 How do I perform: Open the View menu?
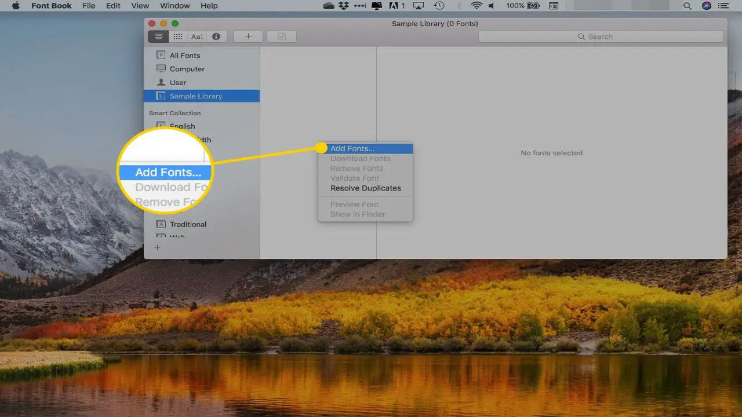[x=140, y=6]
